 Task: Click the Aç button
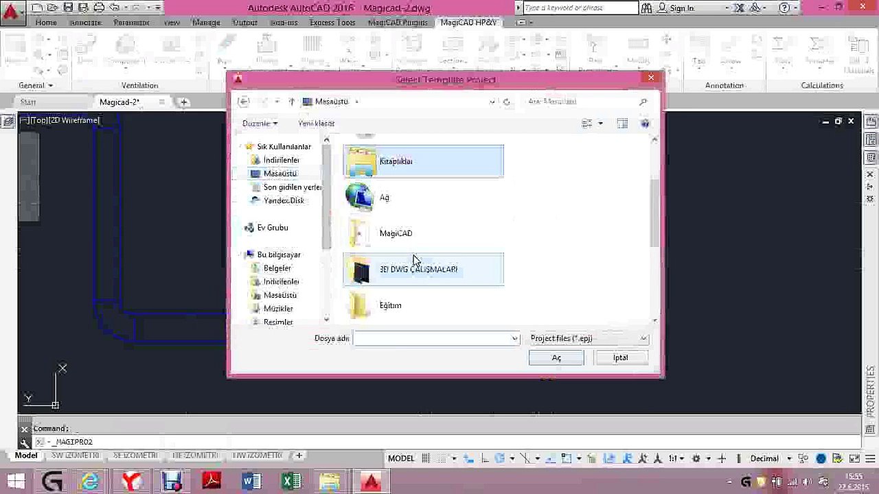(x=556, y=357)
